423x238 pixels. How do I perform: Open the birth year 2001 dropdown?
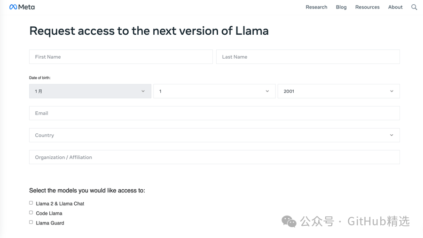click(339, 91)
